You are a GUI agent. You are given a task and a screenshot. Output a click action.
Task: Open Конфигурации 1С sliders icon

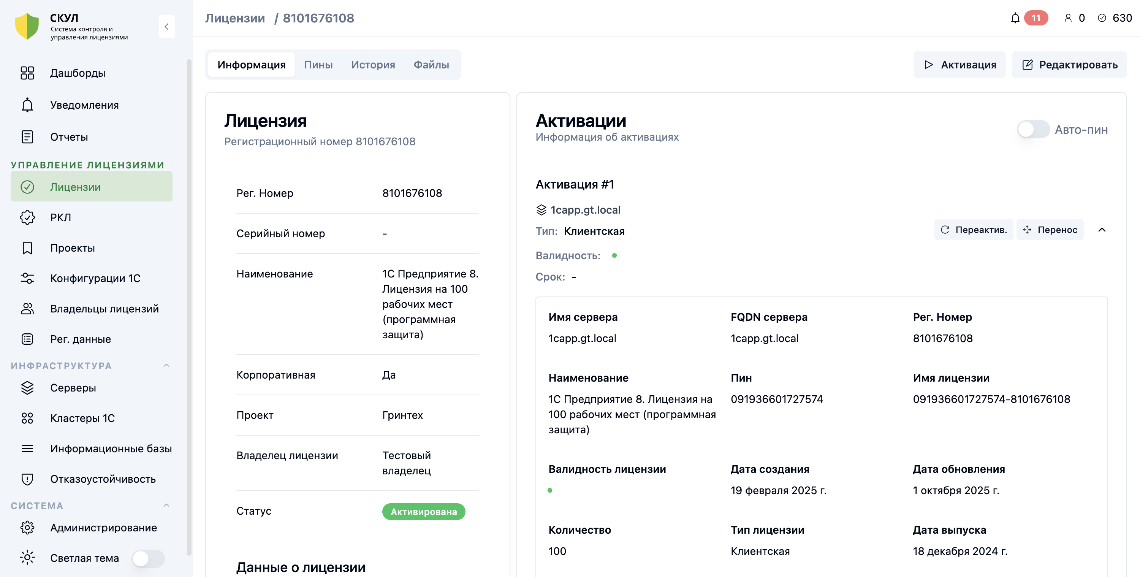27,278
